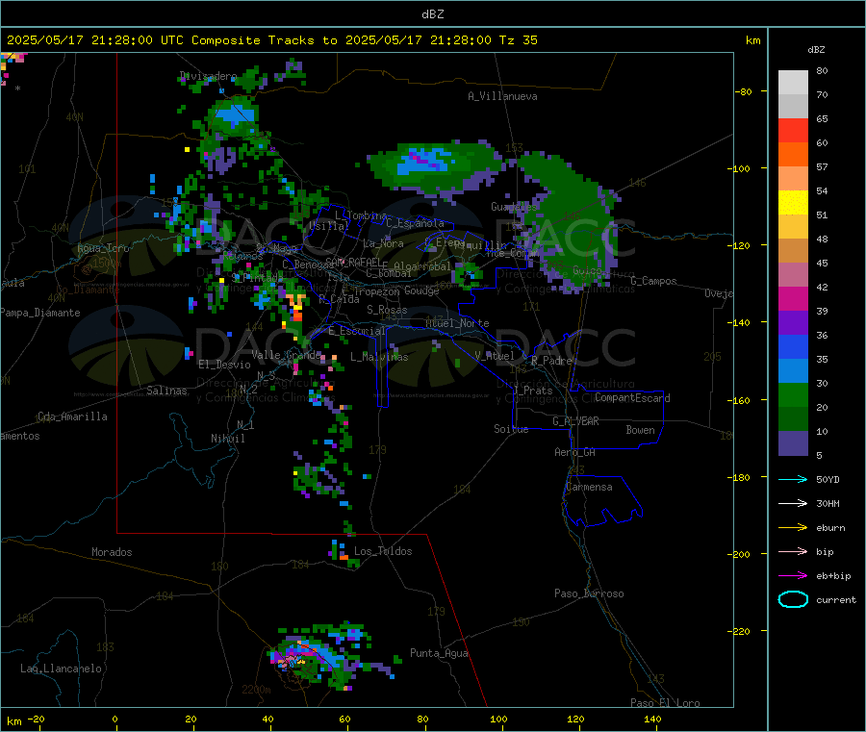This screenshot has height=732, width=866.
Task: Click the Cda_Amarilla map label
Action: 73,416
